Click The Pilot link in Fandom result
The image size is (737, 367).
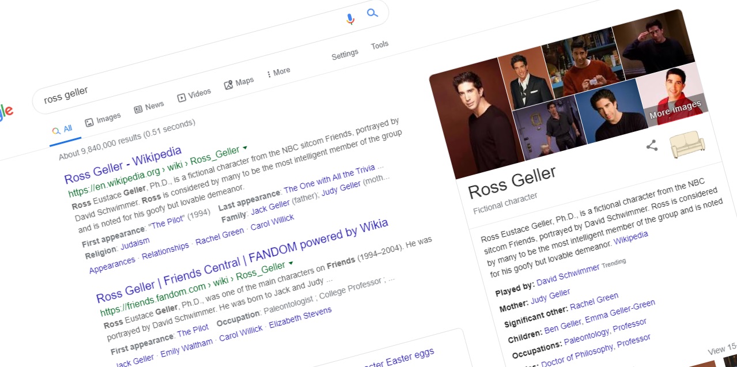click(x=193, y=331)
